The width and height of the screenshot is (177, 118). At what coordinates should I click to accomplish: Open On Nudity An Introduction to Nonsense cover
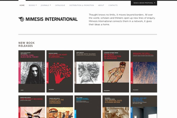116,71
